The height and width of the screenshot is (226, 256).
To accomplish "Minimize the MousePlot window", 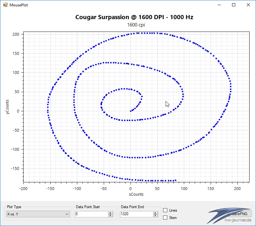I will pyautogui.click(x=219, y=5).
